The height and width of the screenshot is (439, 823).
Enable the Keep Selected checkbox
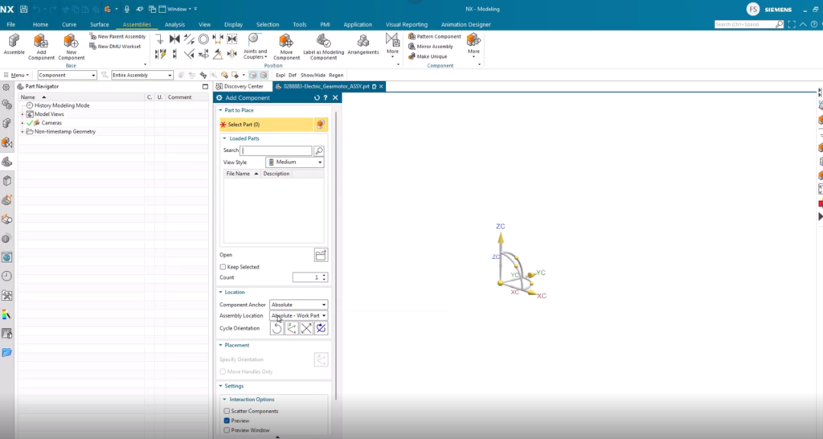coord(223,267)
